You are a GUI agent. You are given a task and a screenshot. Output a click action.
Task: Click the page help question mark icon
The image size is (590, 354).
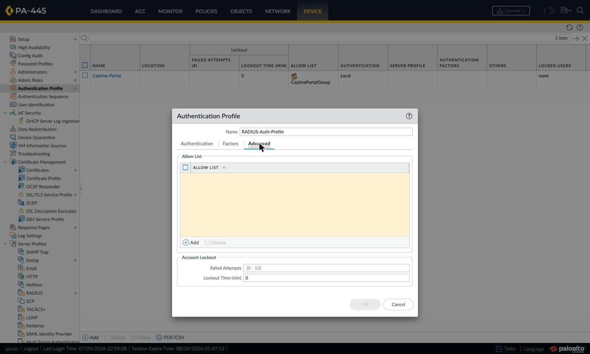point(580,28)
